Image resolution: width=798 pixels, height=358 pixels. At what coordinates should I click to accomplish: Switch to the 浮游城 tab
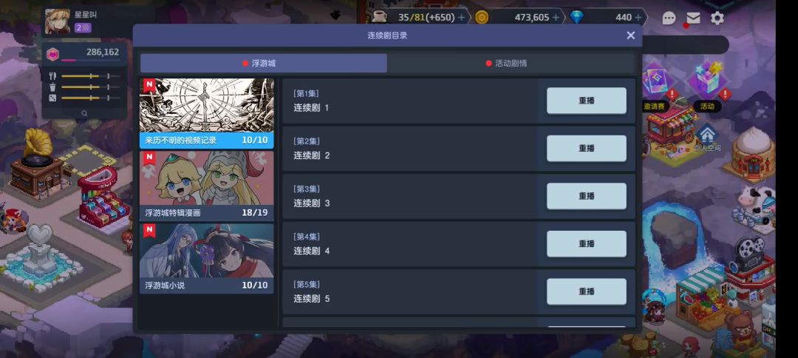(x=264, y=64)
